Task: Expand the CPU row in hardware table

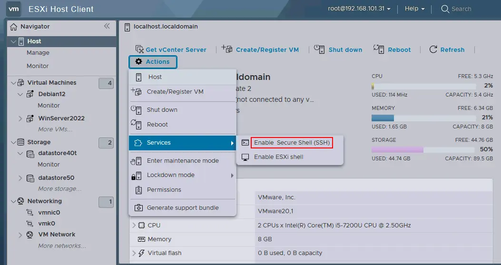Action: point(134,226)
